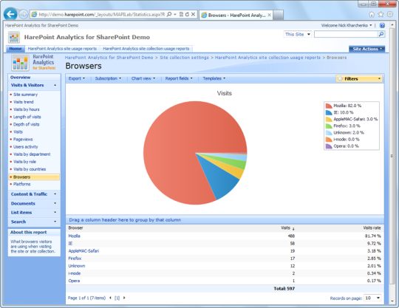Open favorites star icon
399x308 pixels.
pyautogui.click(x=381, y=15)
